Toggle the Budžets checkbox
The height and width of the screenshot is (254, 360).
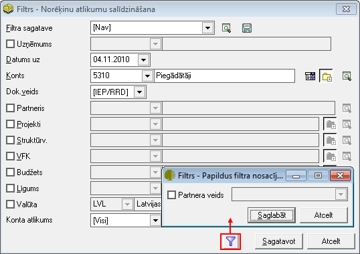(x=10, y=172)
